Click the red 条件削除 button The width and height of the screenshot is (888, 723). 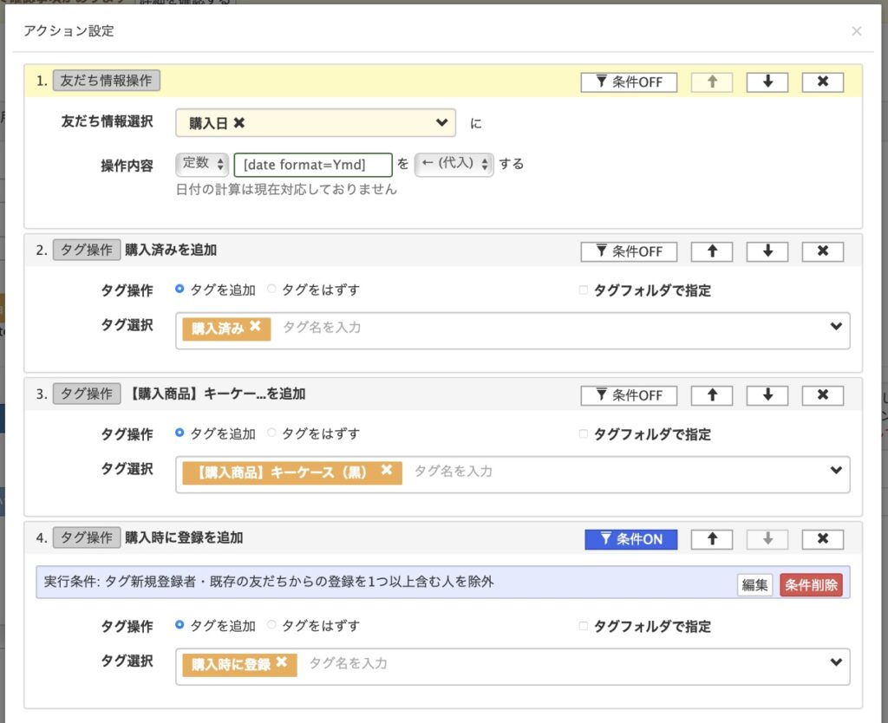coord(811,584)
